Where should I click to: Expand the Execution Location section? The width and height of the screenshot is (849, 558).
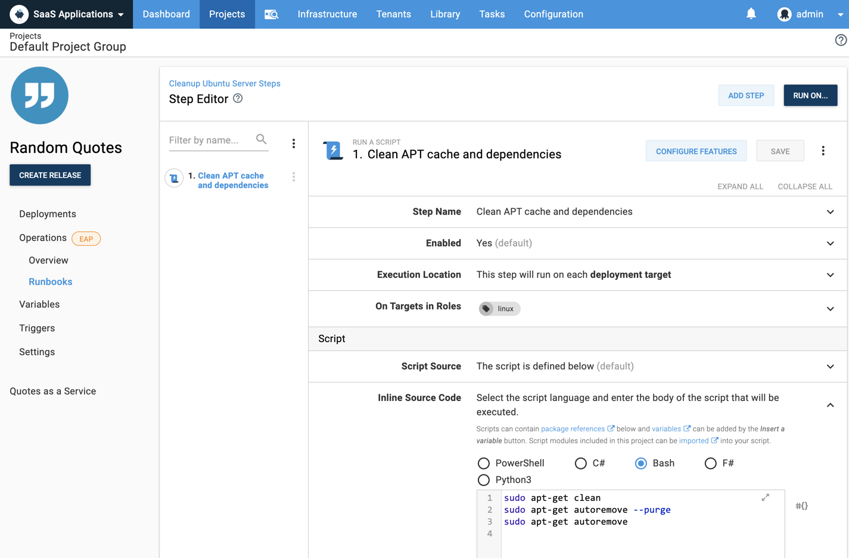830,275
